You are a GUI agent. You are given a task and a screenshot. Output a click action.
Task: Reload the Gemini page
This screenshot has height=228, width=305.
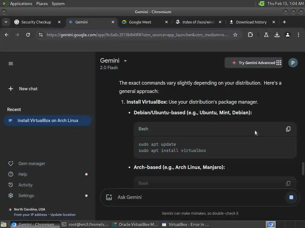(28, 35)
